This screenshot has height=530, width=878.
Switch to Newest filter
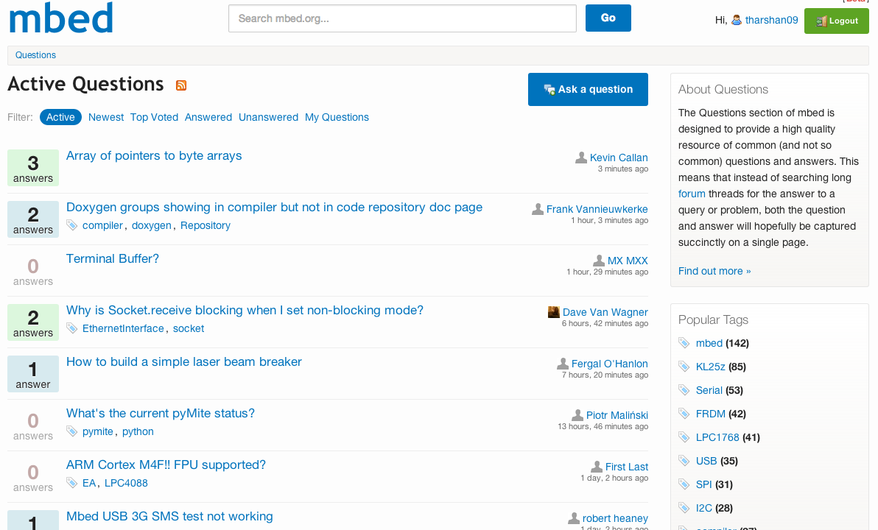pos(106,117)
